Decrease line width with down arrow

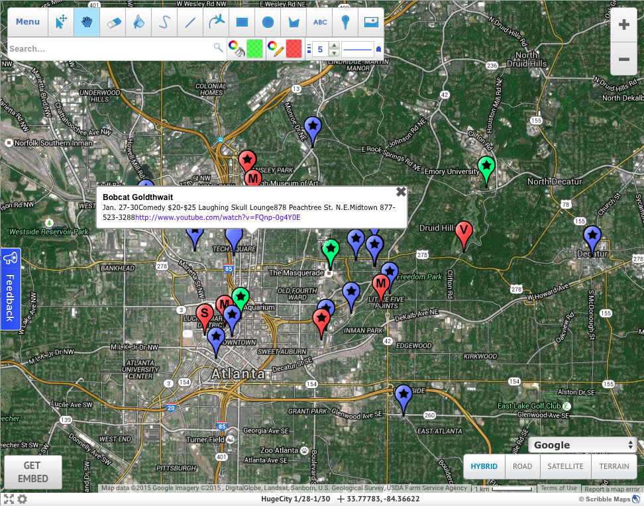[335, 53]
